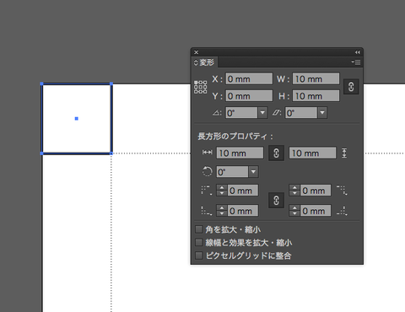This screenshot has width=405, height=312.
Task: Click the bottom-right corner radius field
Action: click(316, 211)
